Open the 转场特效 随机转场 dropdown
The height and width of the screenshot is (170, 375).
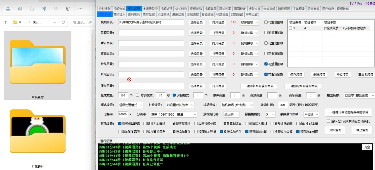[x=237, y=104]
